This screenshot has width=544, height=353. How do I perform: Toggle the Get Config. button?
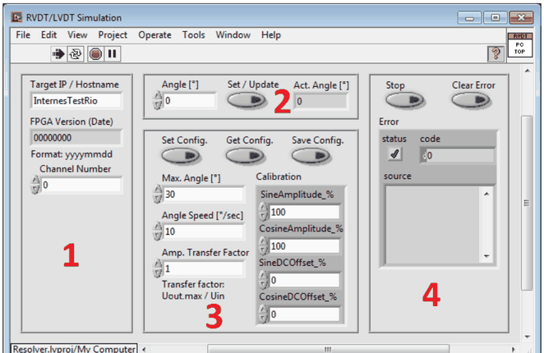tap(245, 156)
